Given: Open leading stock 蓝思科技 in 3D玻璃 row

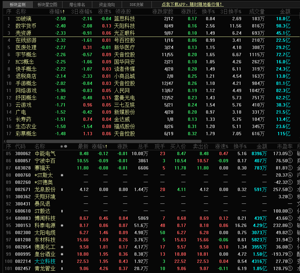Looking at the screenshot, I should pyautogui.click(x=124, y=19).
